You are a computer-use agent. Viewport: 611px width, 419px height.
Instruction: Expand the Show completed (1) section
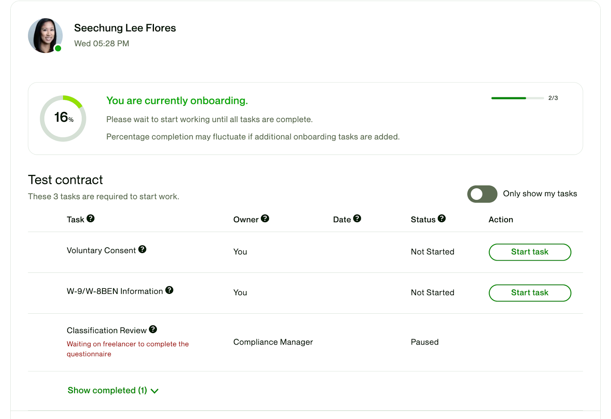point(113,390)
